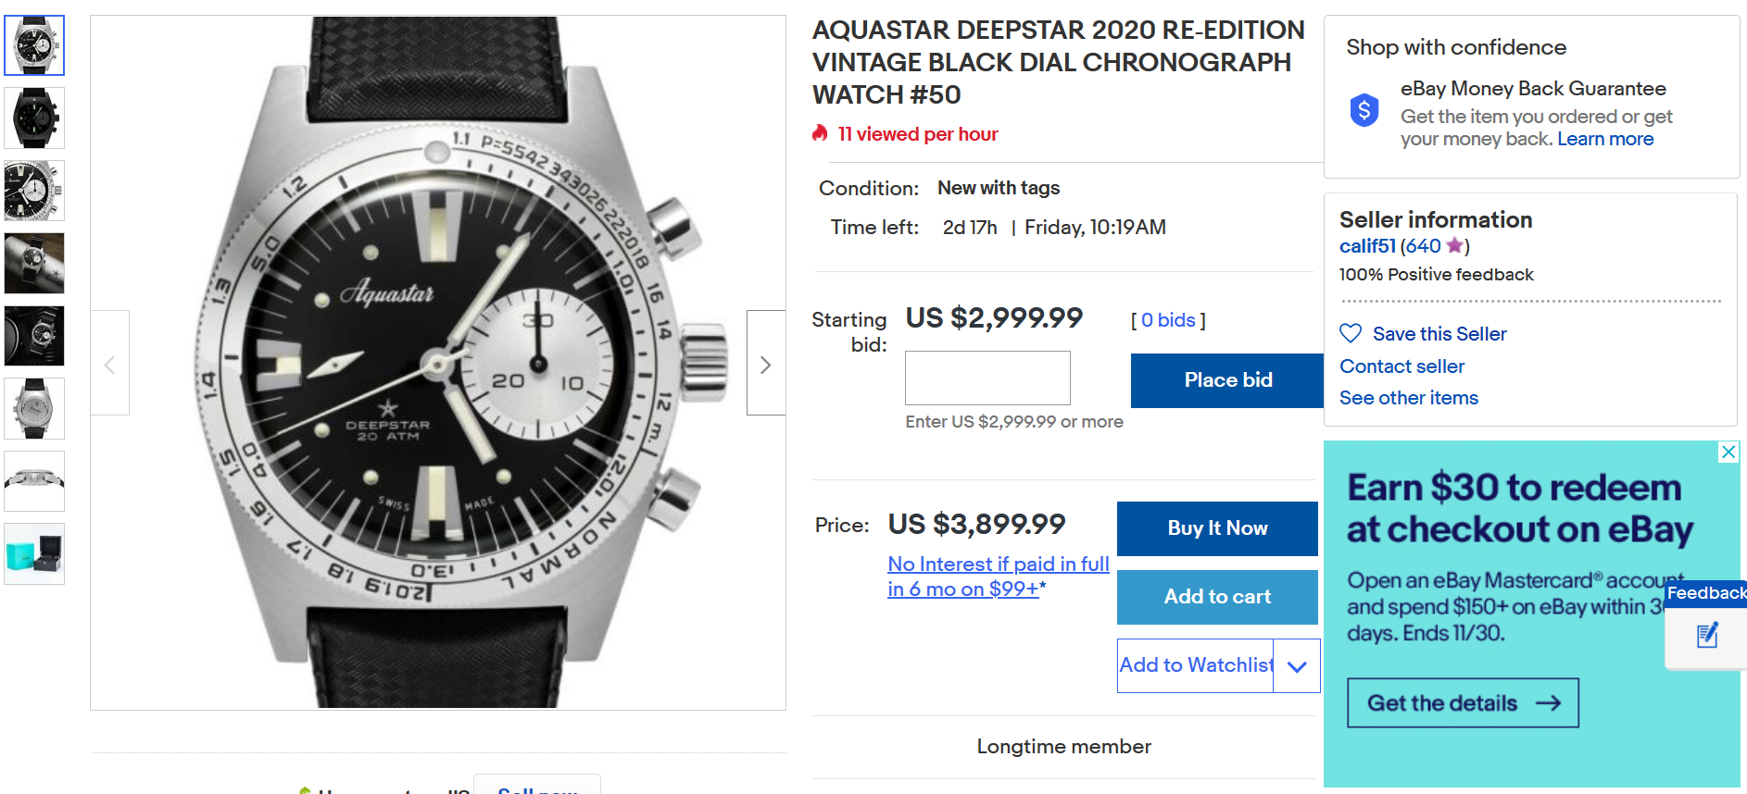Image resolution: width=1747 pixels, height=794 pixels.
Task: Click Get the details ad button
Action: [x=1463, y=703]
